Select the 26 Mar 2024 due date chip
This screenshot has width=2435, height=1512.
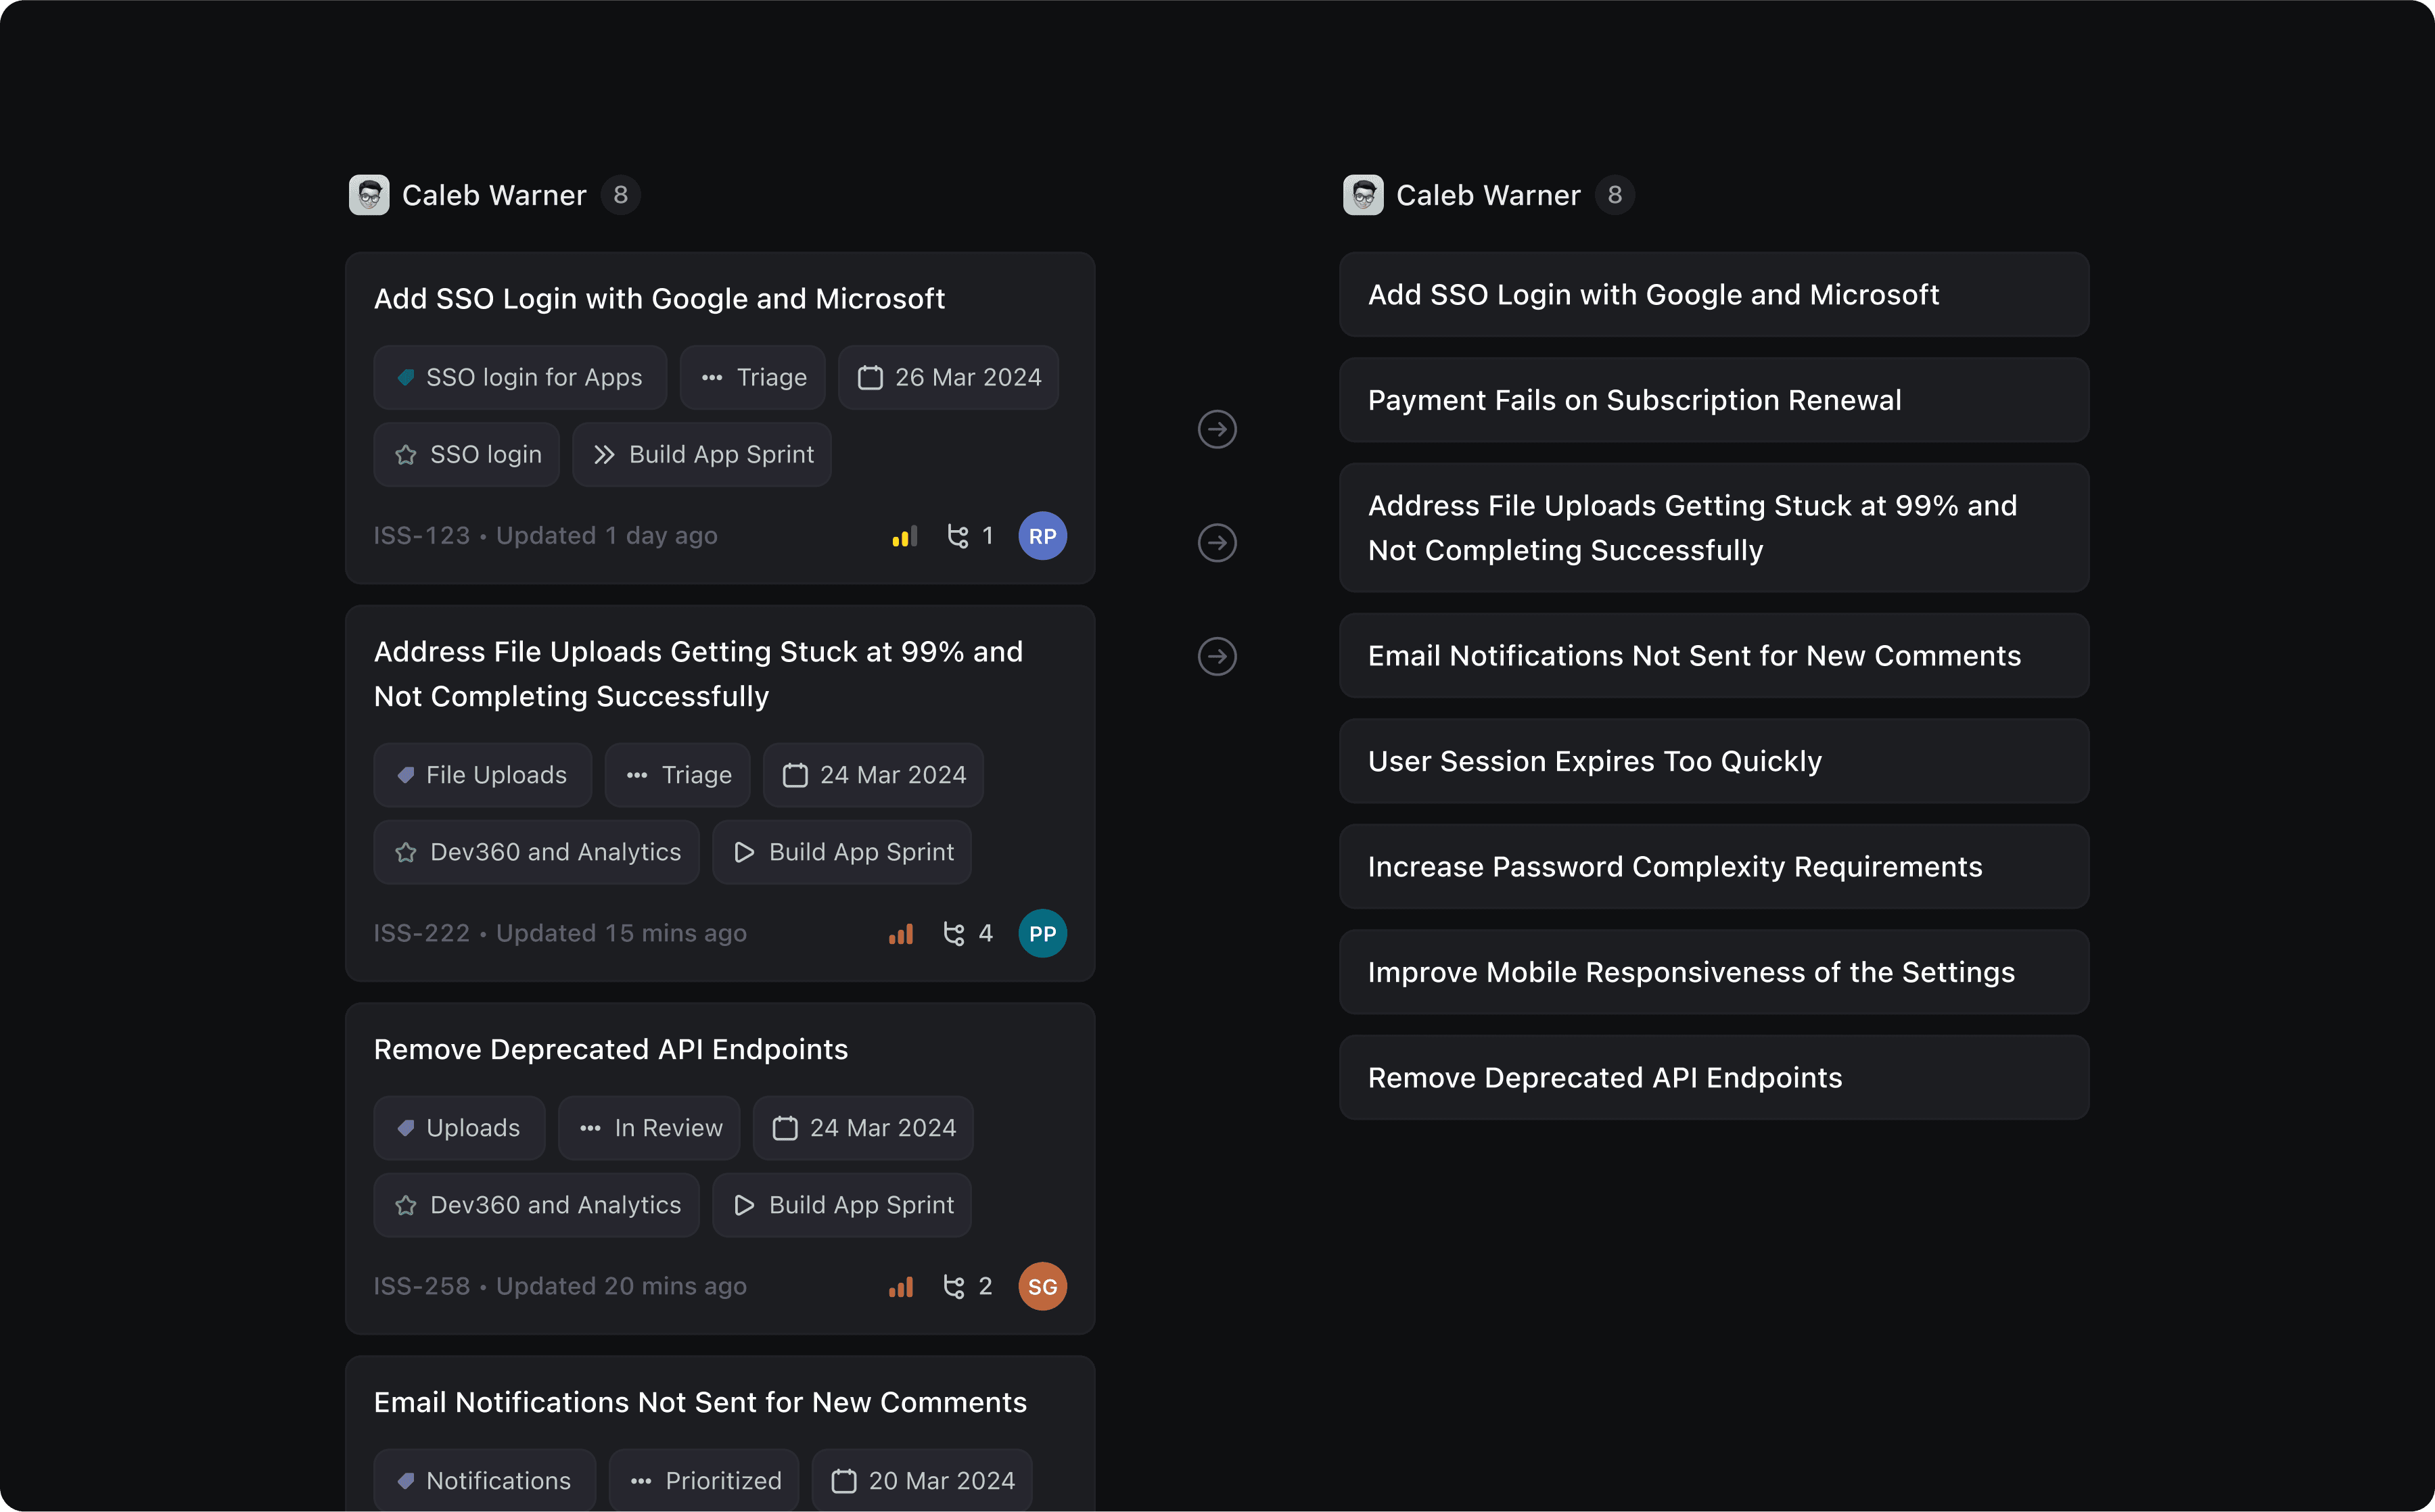click(949, 378)
